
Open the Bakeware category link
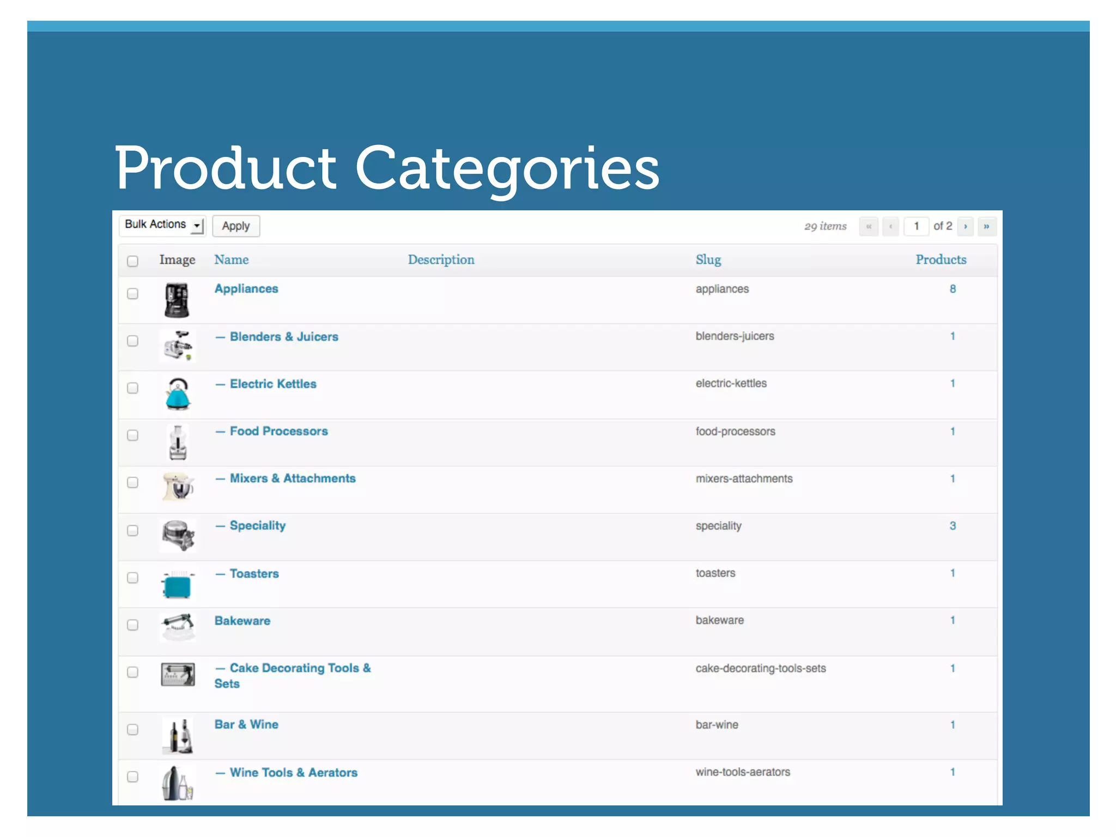click(242, 621)
